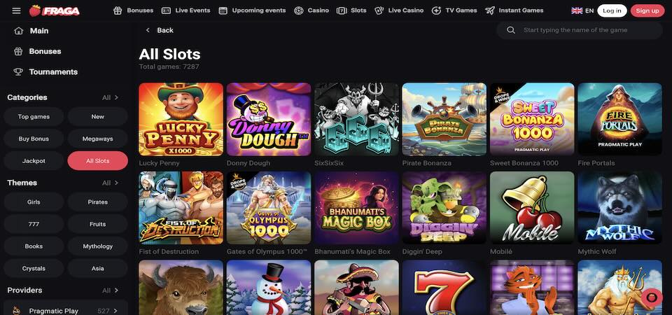This screenshot has height=315, width=672.
Task: Click the Fraga strawberry logo
Action: 55,10
